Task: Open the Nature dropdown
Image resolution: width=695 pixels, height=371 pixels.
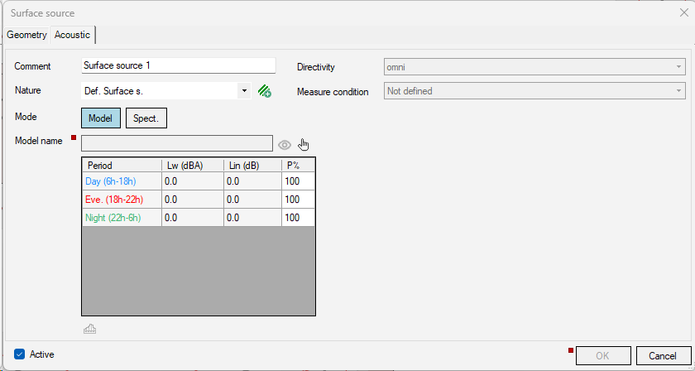Action: tap(244, 91)
